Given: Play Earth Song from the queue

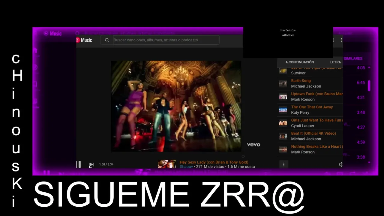Looking at the screenshot, I should (x=301, y=81).
